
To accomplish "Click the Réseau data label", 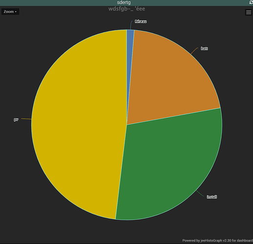I will click(x=141, y=21).
